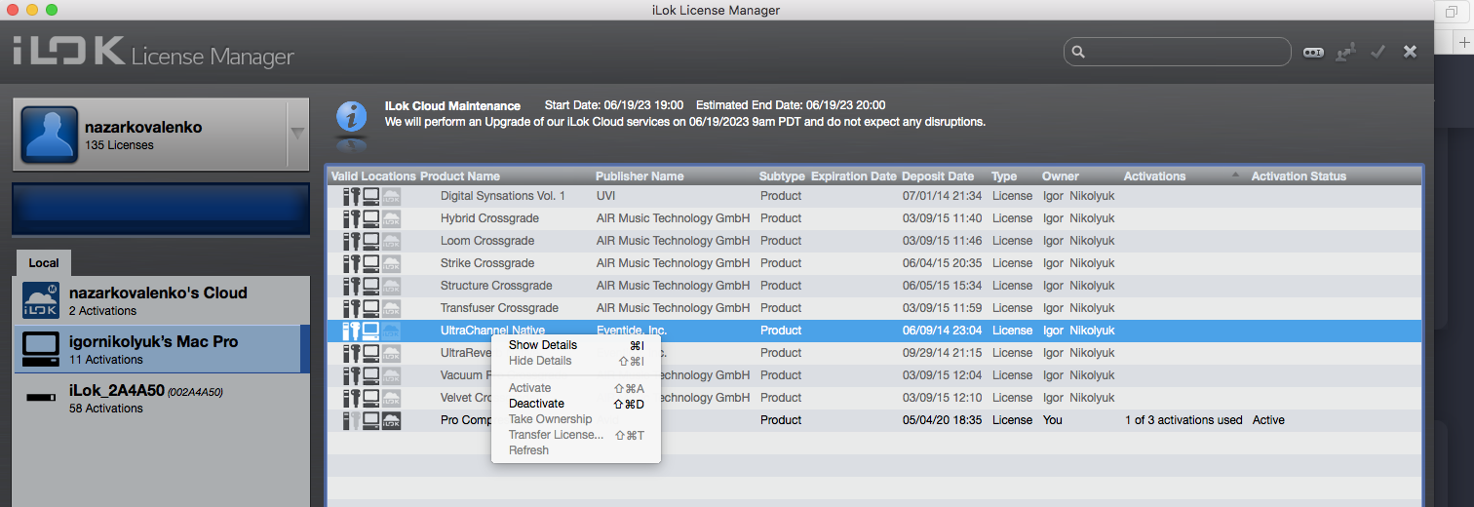The width and height of the screenshot is (1474, 507).
Task: Click the white X icon beside search
Action: (x=1410, y=52)
